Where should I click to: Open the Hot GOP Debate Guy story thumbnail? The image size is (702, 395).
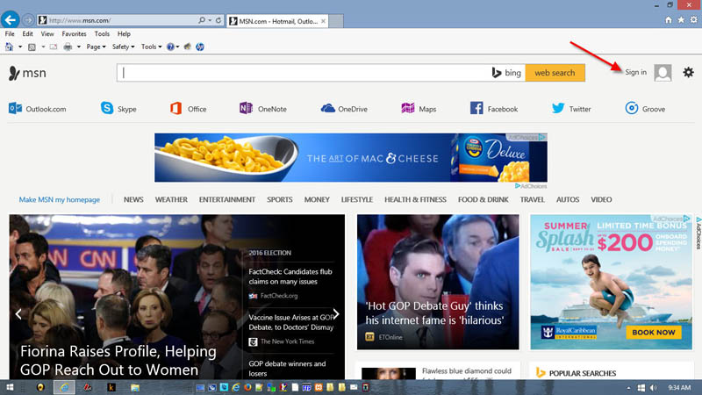438,282
